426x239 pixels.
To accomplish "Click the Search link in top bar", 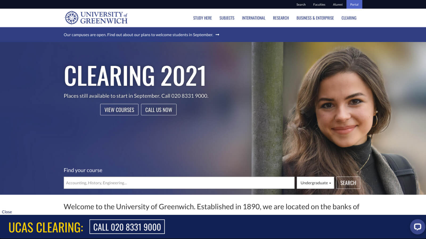I will pyautogui.click(x=301, y=5).
